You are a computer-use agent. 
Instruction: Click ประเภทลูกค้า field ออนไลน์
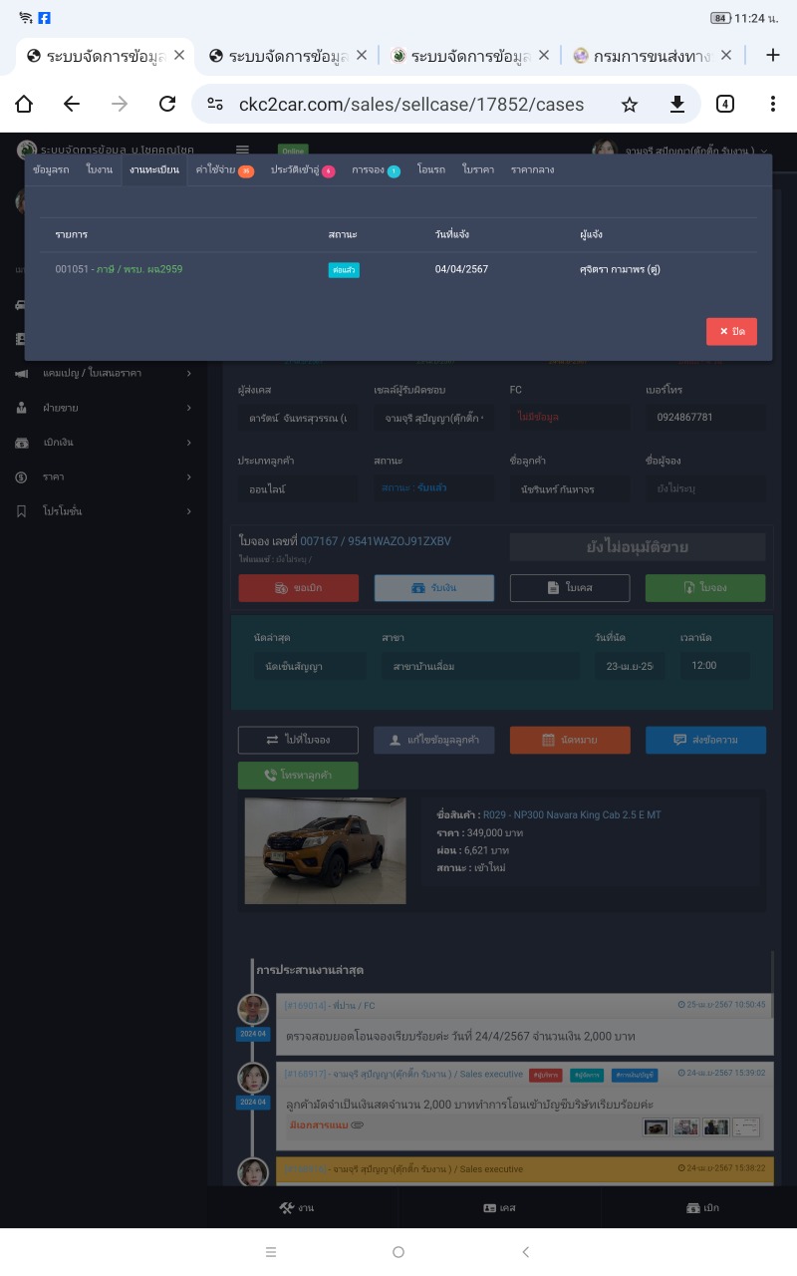(297, 489)
